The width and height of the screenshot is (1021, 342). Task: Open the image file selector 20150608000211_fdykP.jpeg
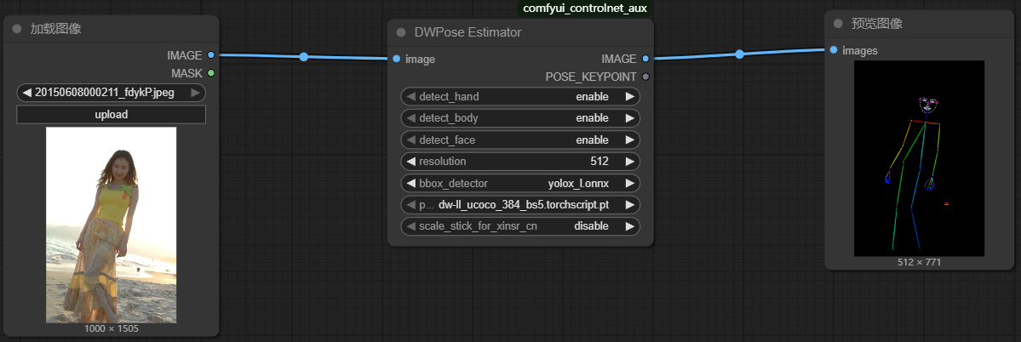tap(111, 93)
